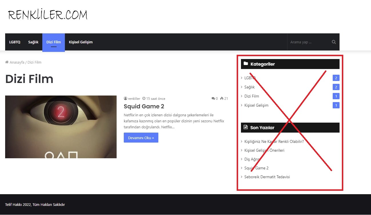Open Kişisel Gelişim category in sidebar
371x215 pixels.
(256, 105)
